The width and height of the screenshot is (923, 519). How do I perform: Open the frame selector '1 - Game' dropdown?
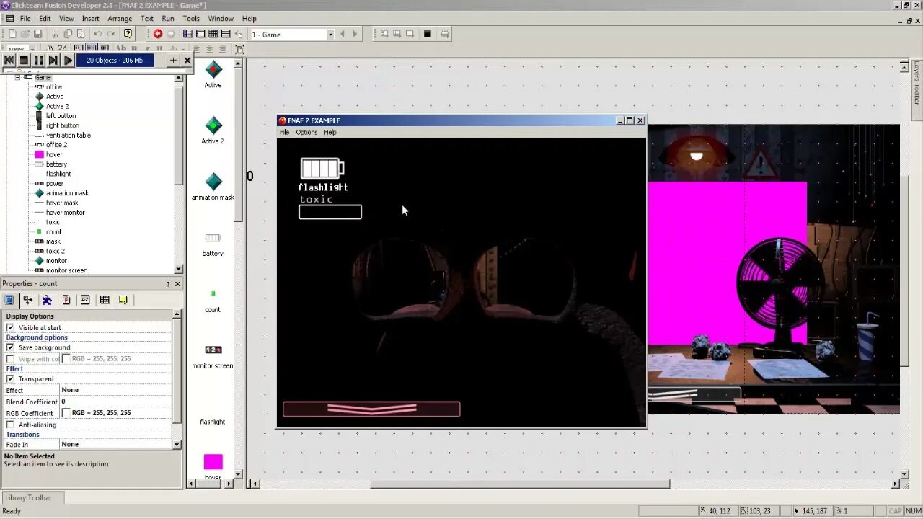click(x=330, y=35)
